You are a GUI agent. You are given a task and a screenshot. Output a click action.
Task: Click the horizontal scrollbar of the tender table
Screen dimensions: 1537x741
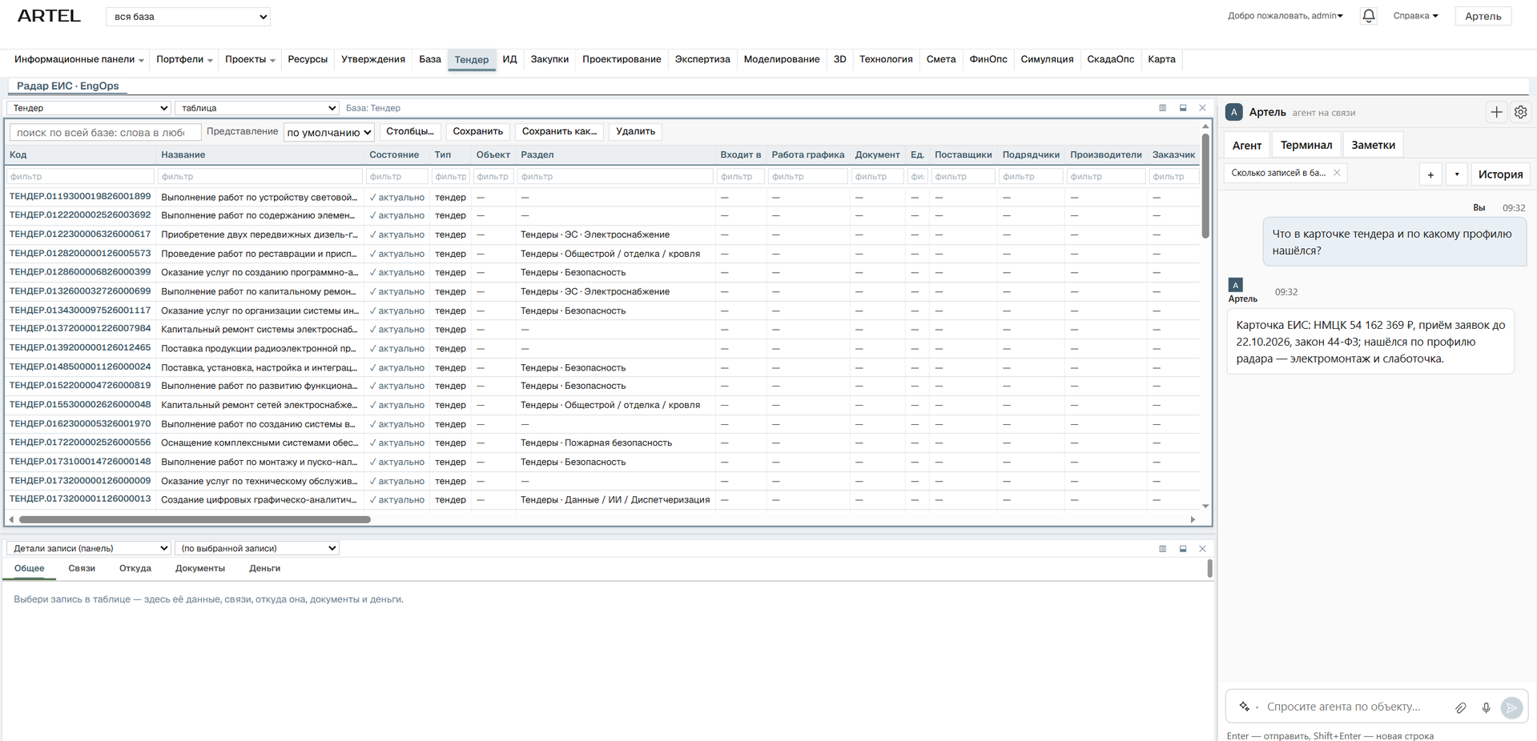(195, 519)
